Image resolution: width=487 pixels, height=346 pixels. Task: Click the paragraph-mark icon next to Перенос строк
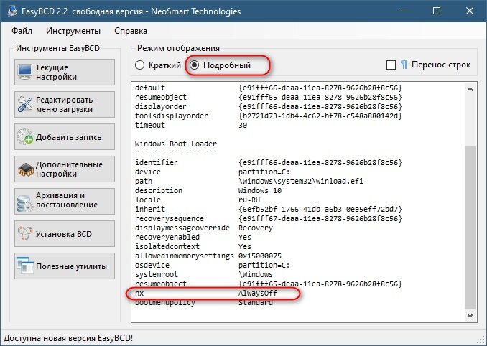404,65
